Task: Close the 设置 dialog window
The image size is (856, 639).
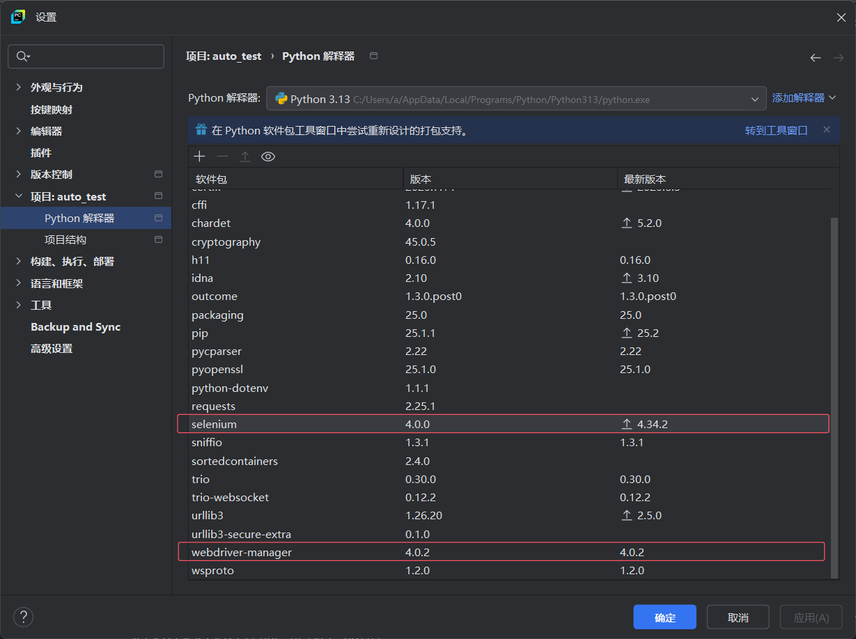Action: click(x=841, y=17)
